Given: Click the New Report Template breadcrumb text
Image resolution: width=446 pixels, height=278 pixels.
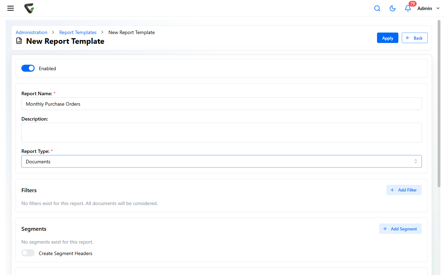Looking at the screenshot, I should pos(131,32).
